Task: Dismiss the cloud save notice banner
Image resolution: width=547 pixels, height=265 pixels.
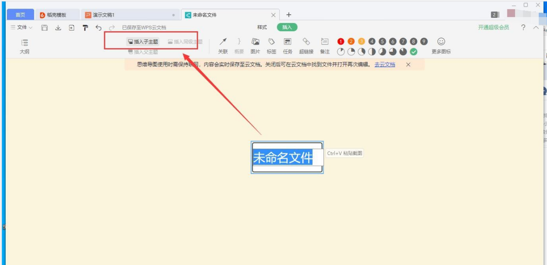Action: tap(408, 64)
